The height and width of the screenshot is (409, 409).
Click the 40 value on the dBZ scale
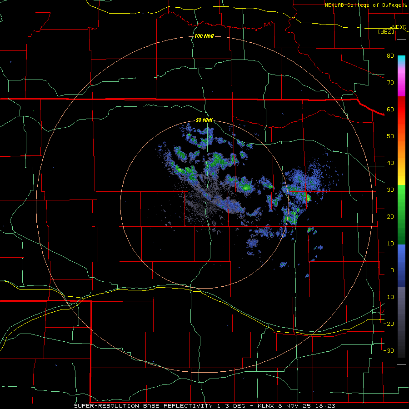point(390,163)
